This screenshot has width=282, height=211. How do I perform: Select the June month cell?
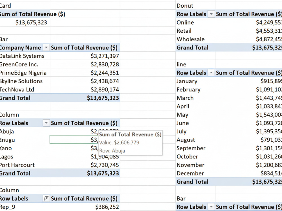[x=195, y=123]
